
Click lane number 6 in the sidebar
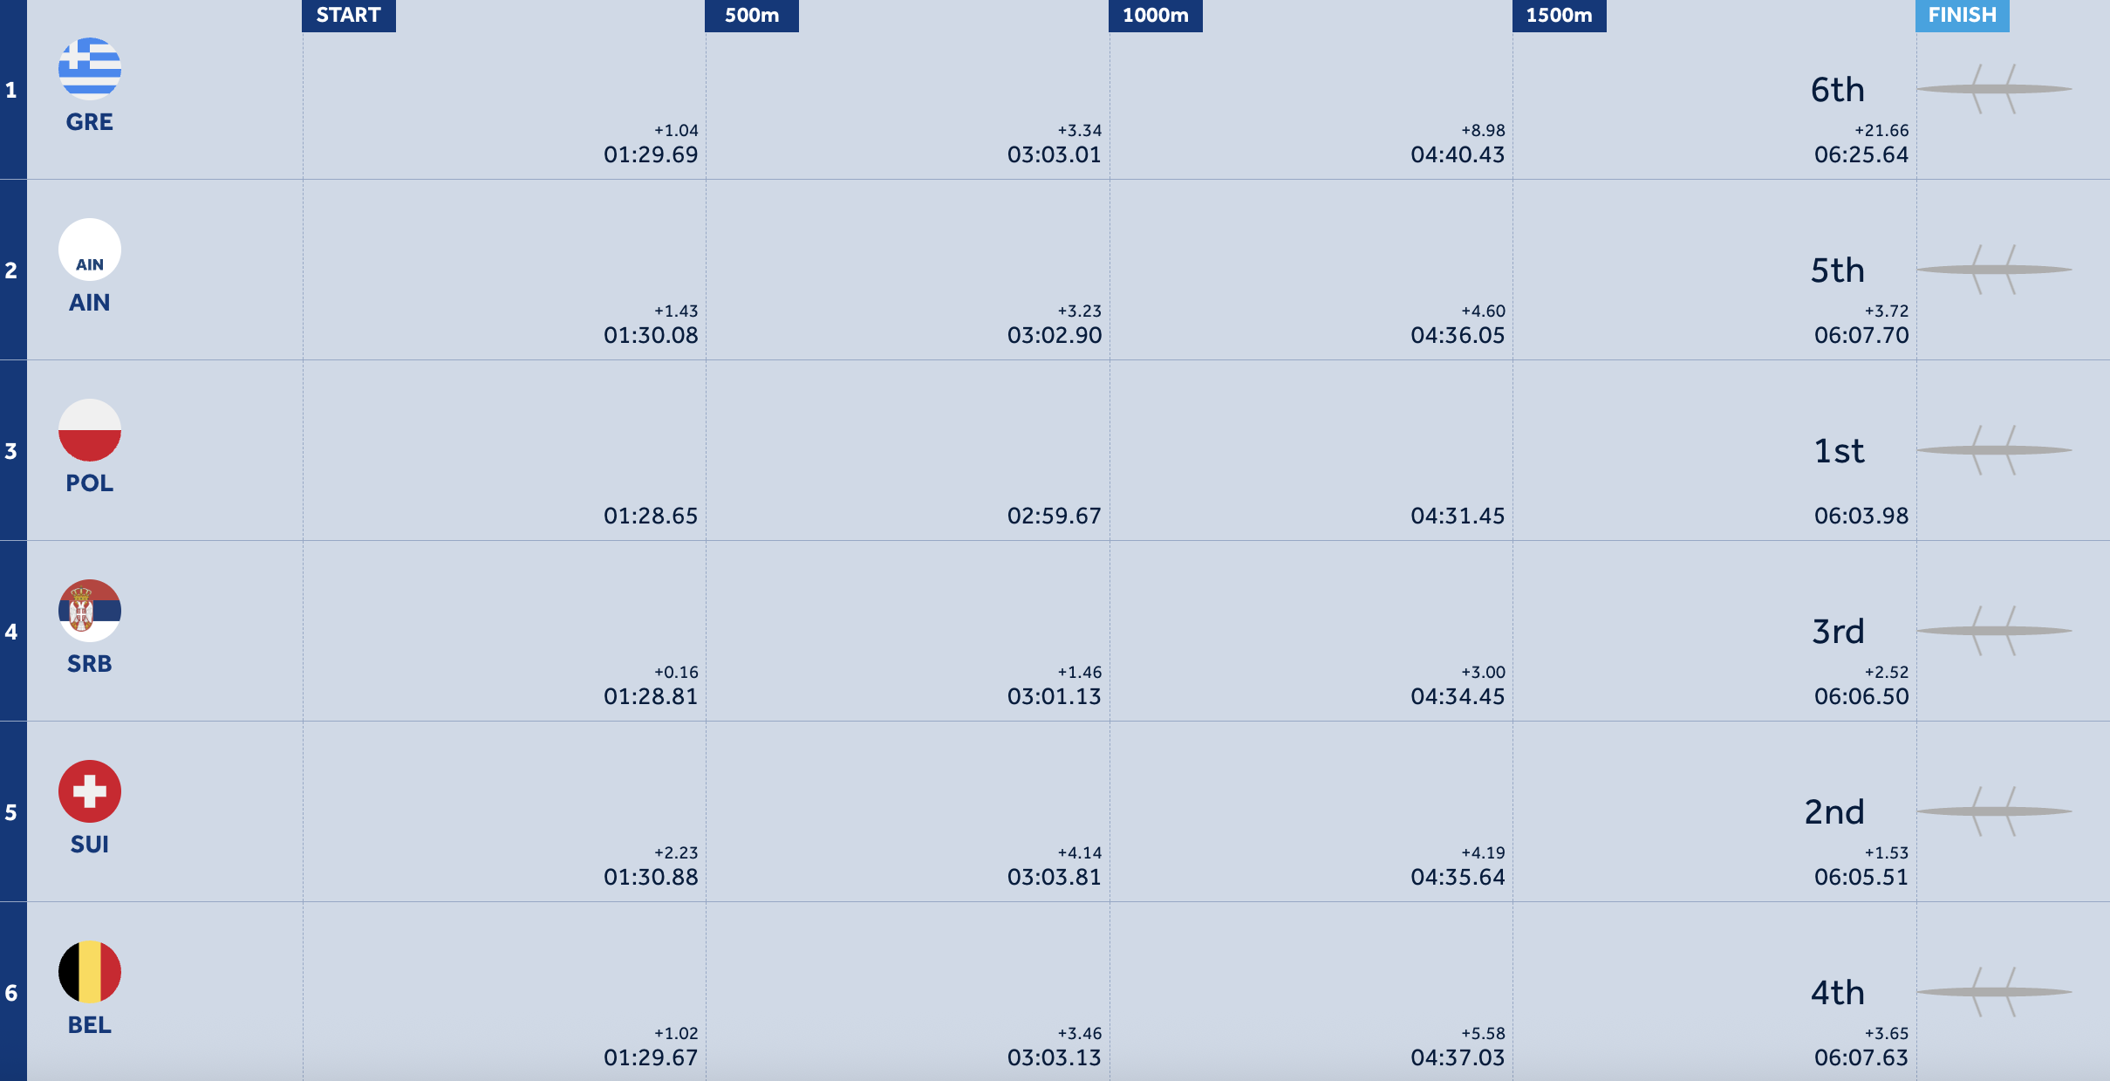[11, 993]
